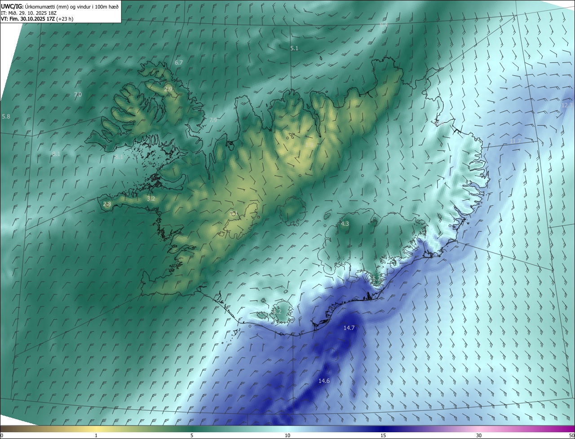Click the 14.7 value label offshore
Screen dimensions: 575x439
pos(349,328)
